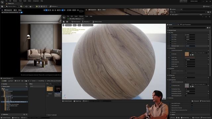Click the search icon in Interior_Asset header

click(26, 87)
